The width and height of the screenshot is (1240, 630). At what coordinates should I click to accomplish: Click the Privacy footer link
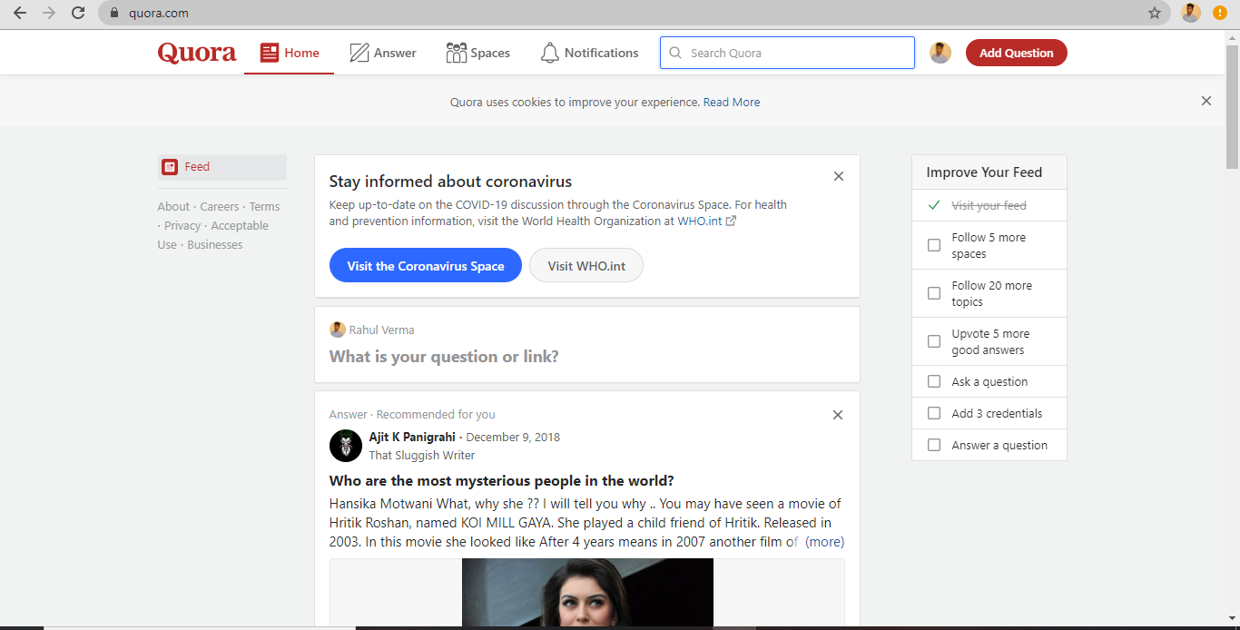pos(182,226)
